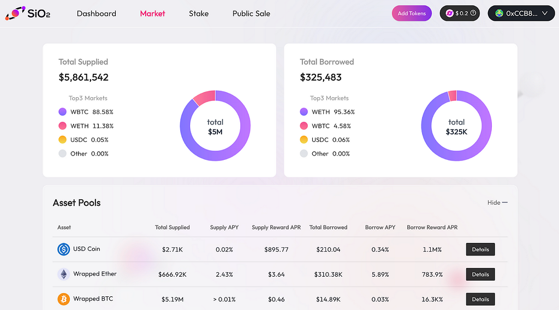This screenshot has width=559, height=310.
Task: Click the 1.1M% USD Coin borrow reward
Action: click(x=432, y=249)
